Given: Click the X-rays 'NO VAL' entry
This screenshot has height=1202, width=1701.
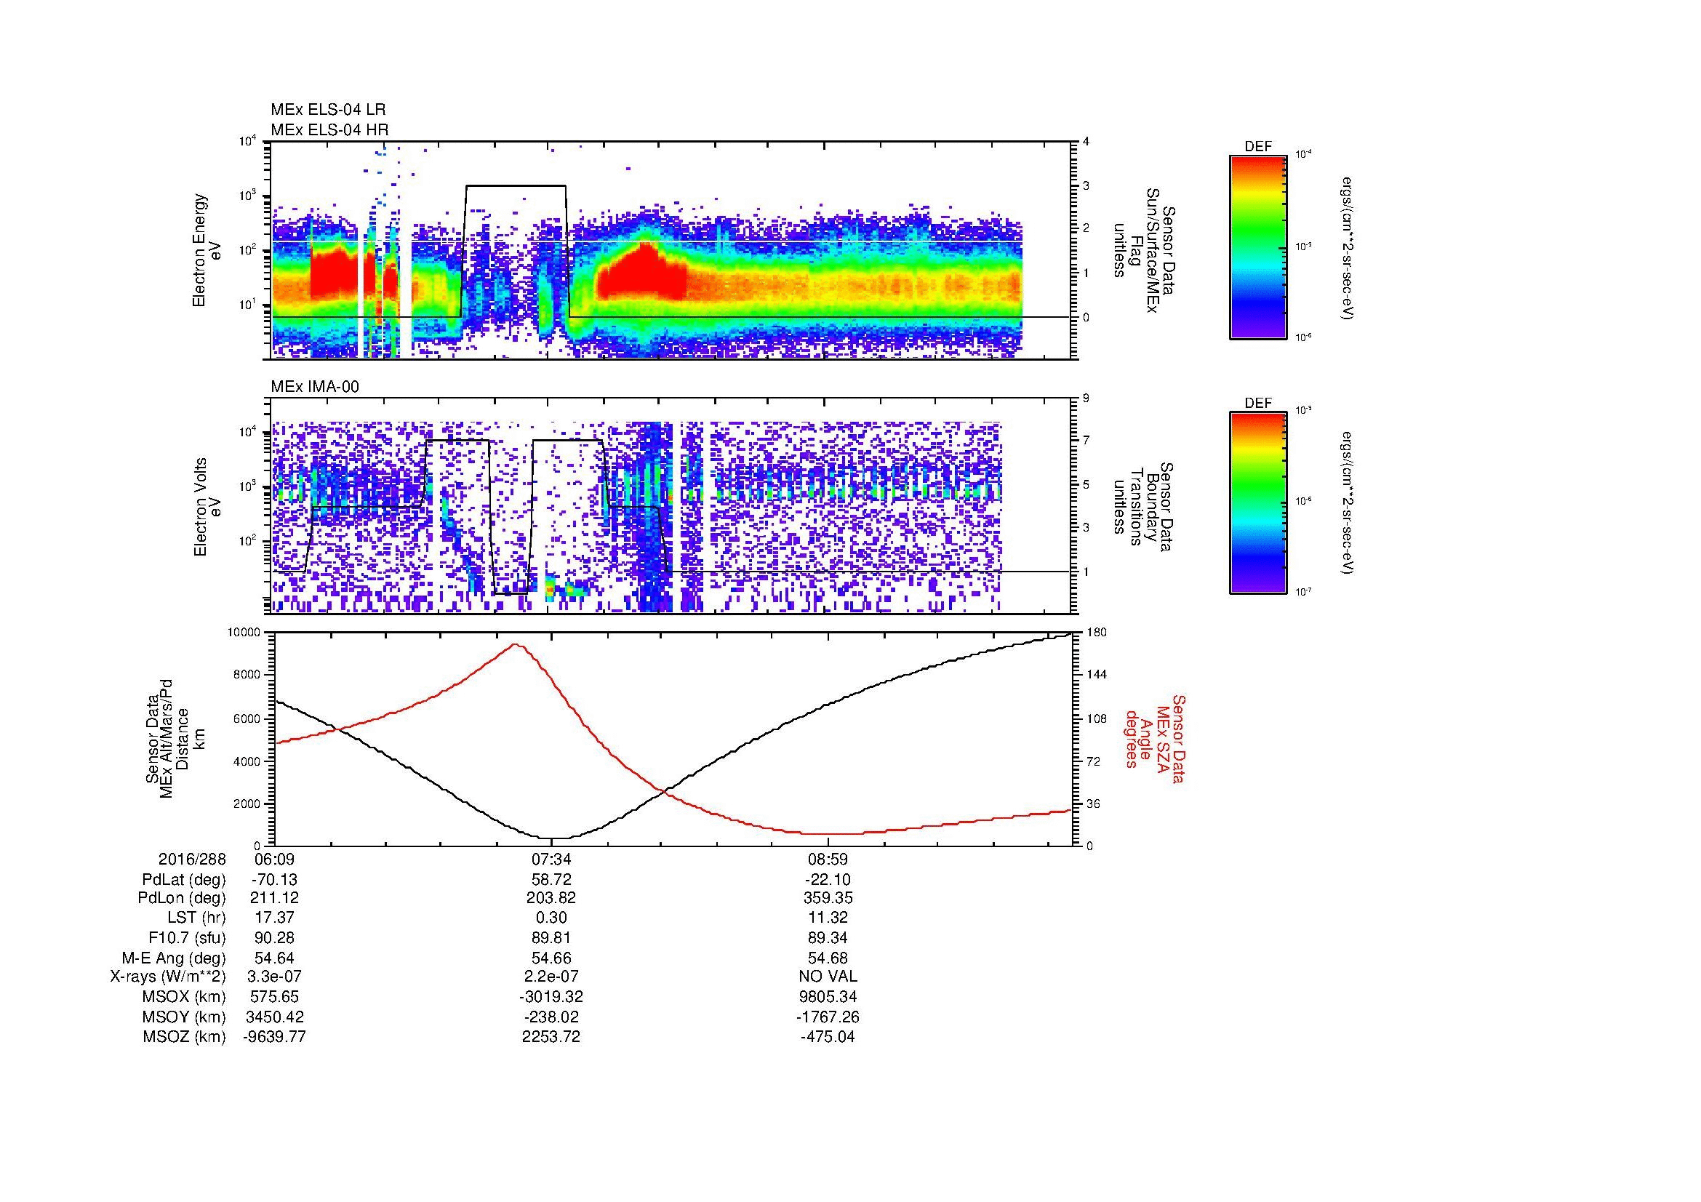Looking at the screenshot, I should pos(828,977).
